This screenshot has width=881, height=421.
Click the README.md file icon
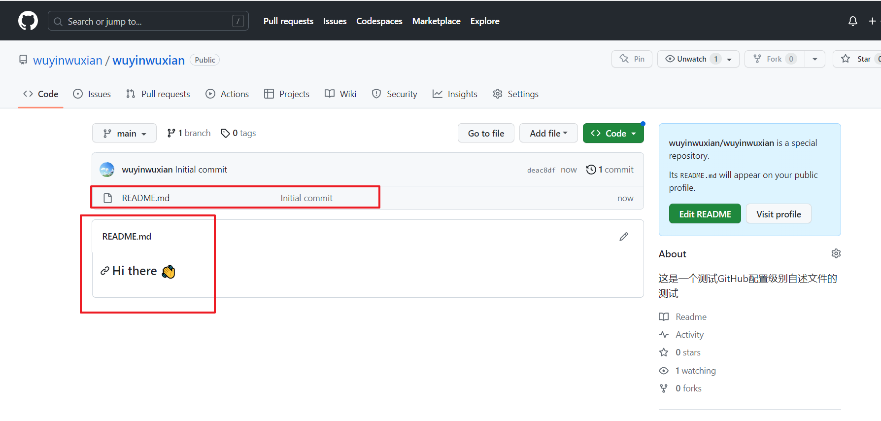(107, 198)
